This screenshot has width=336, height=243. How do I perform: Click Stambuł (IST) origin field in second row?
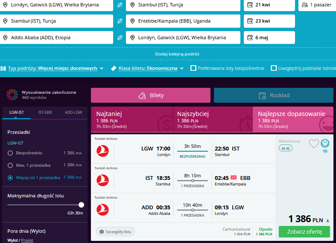click(57, 21)
